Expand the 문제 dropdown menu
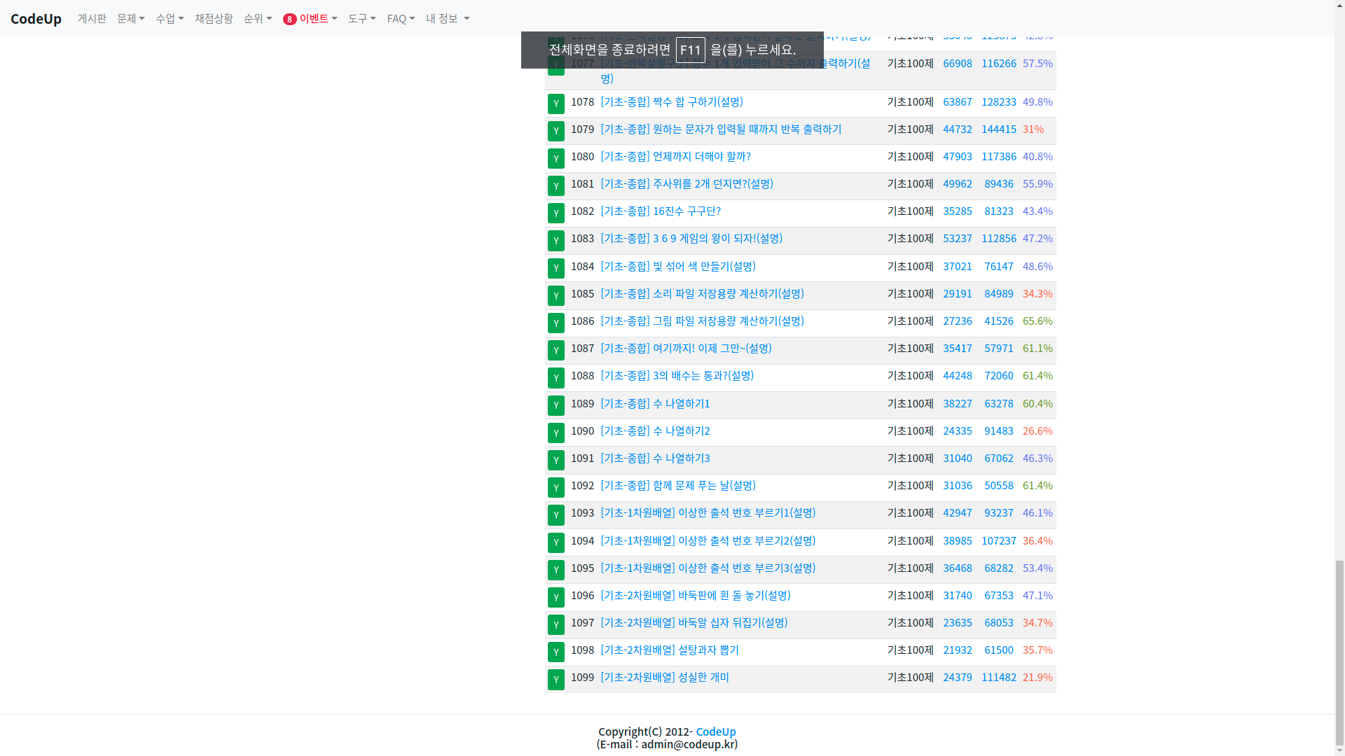 (130, 19)
